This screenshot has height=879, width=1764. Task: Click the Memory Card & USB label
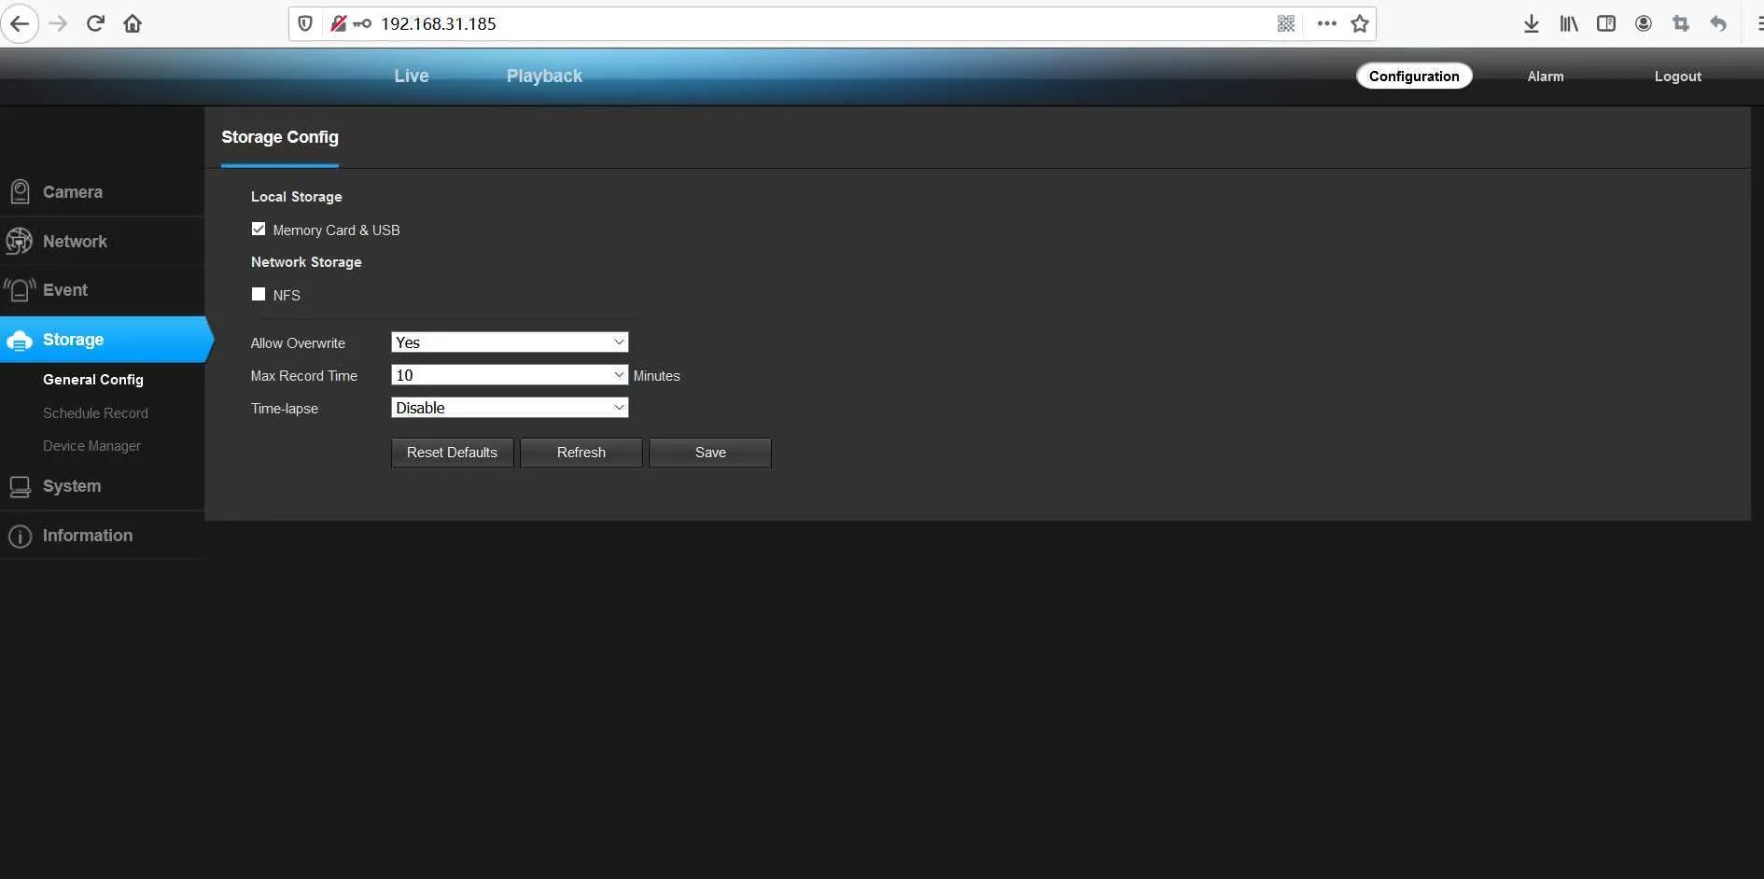[336, 230]
